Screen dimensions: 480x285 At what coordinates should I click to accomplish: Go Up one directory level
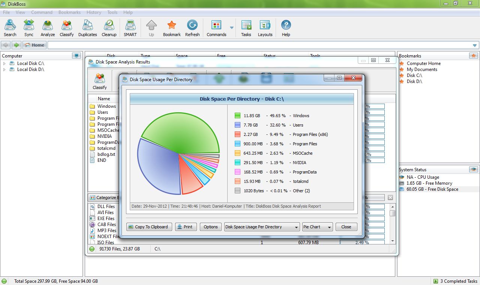[151, 28]
